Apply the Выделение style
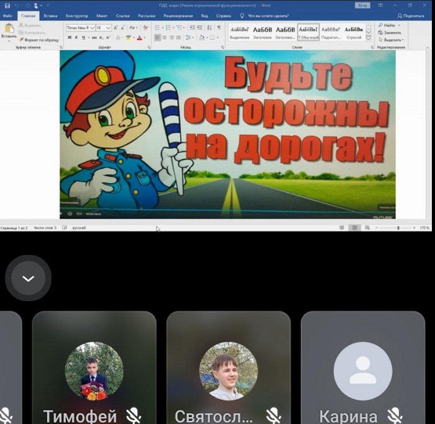 coord(240,32)
